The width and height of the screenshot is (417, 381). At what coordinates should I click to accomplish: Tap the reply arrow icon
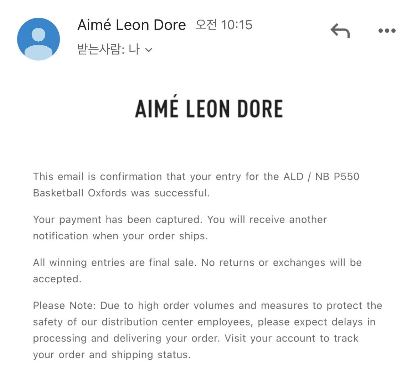coord(340,31)
